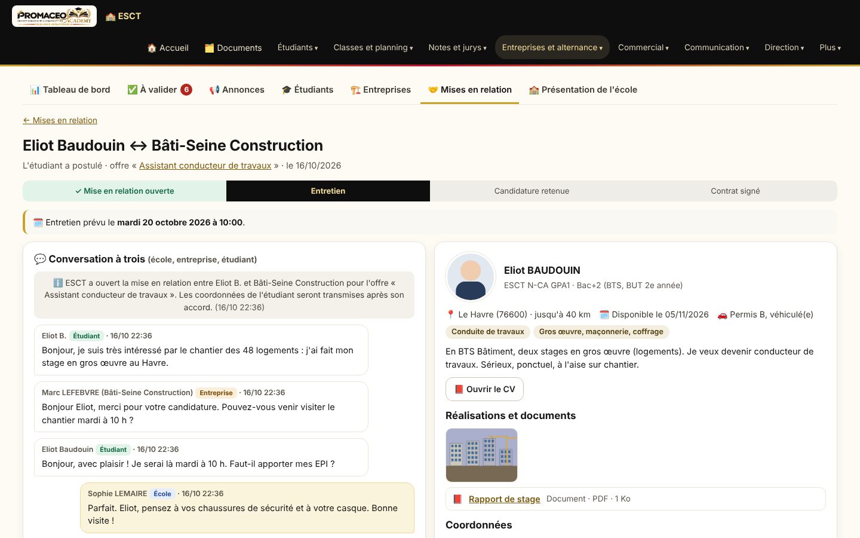Click the ESCT school label in header
Screen dimensions: 860x538
[123, 16]
